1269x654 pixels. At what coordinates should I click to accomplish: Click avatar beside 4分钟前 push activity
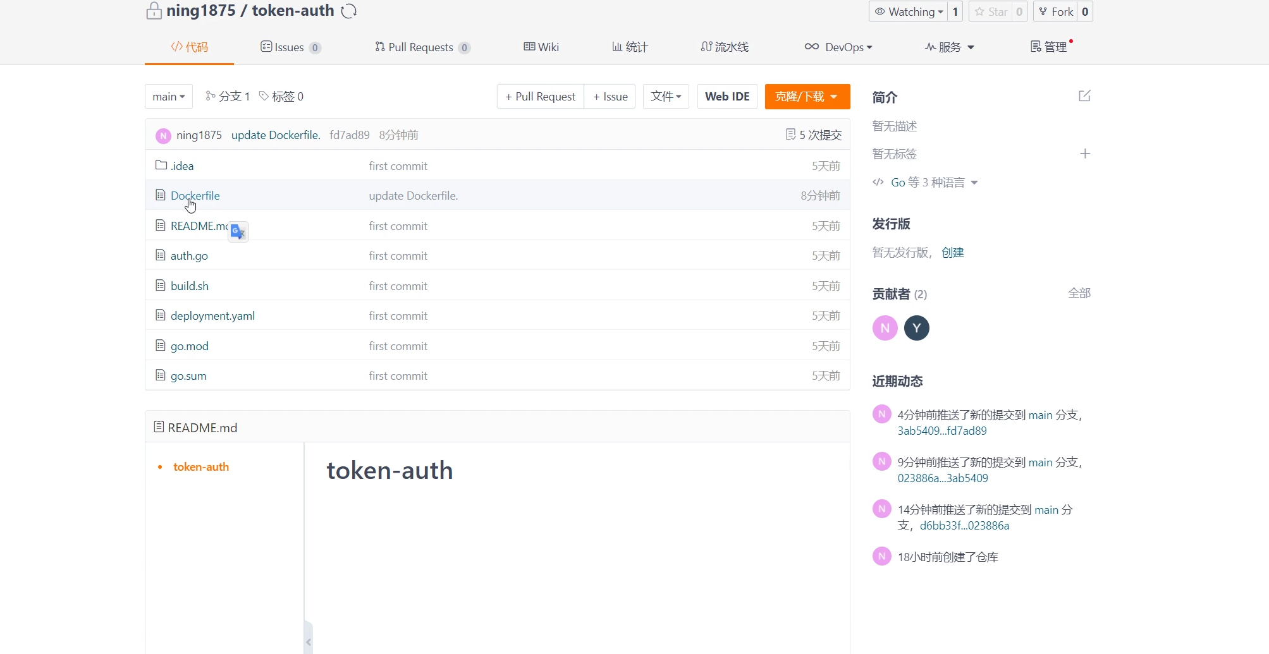882,414
